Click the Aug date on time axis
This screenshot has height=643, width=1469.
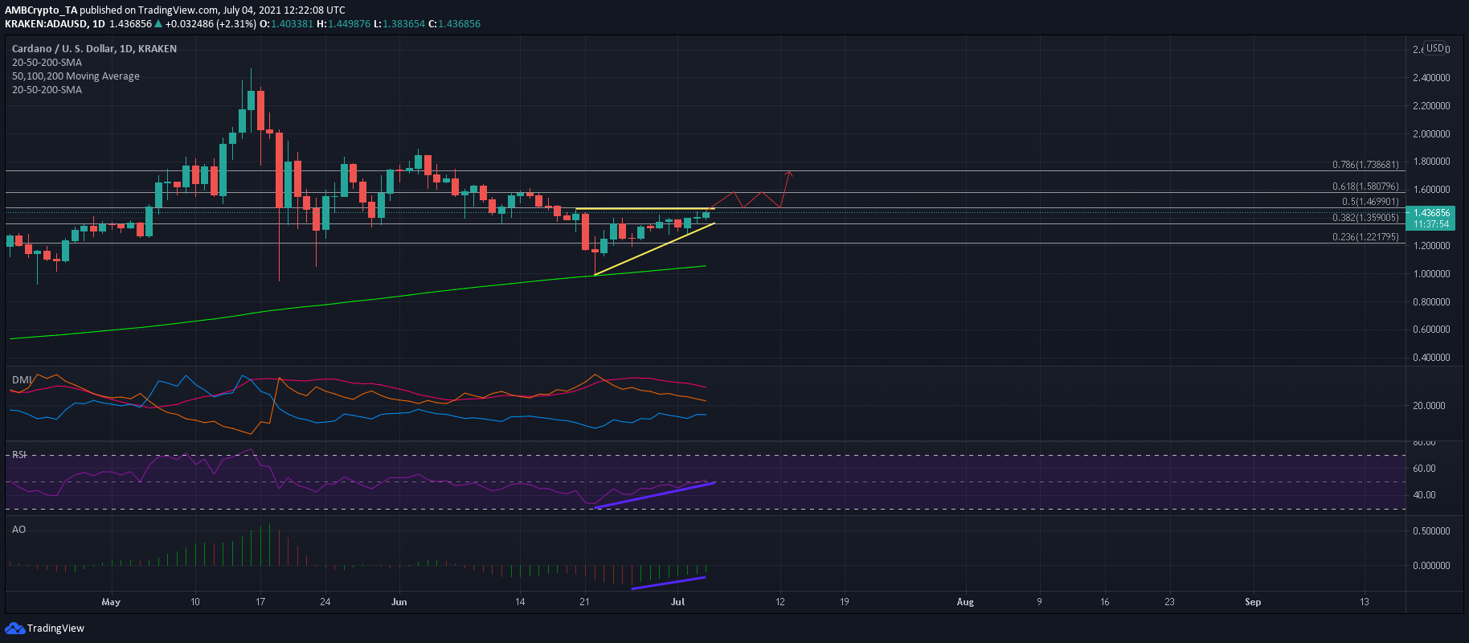[x=965, y=602]
